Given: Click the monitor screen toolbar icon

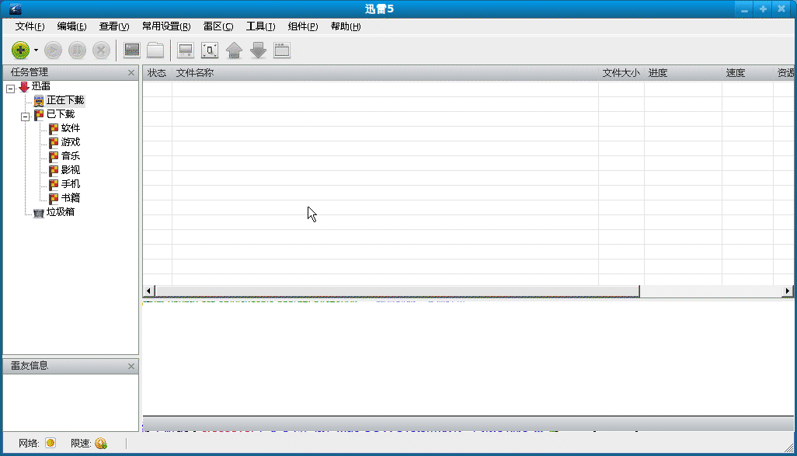Looking at the screenshot, I should coord(186,50).
